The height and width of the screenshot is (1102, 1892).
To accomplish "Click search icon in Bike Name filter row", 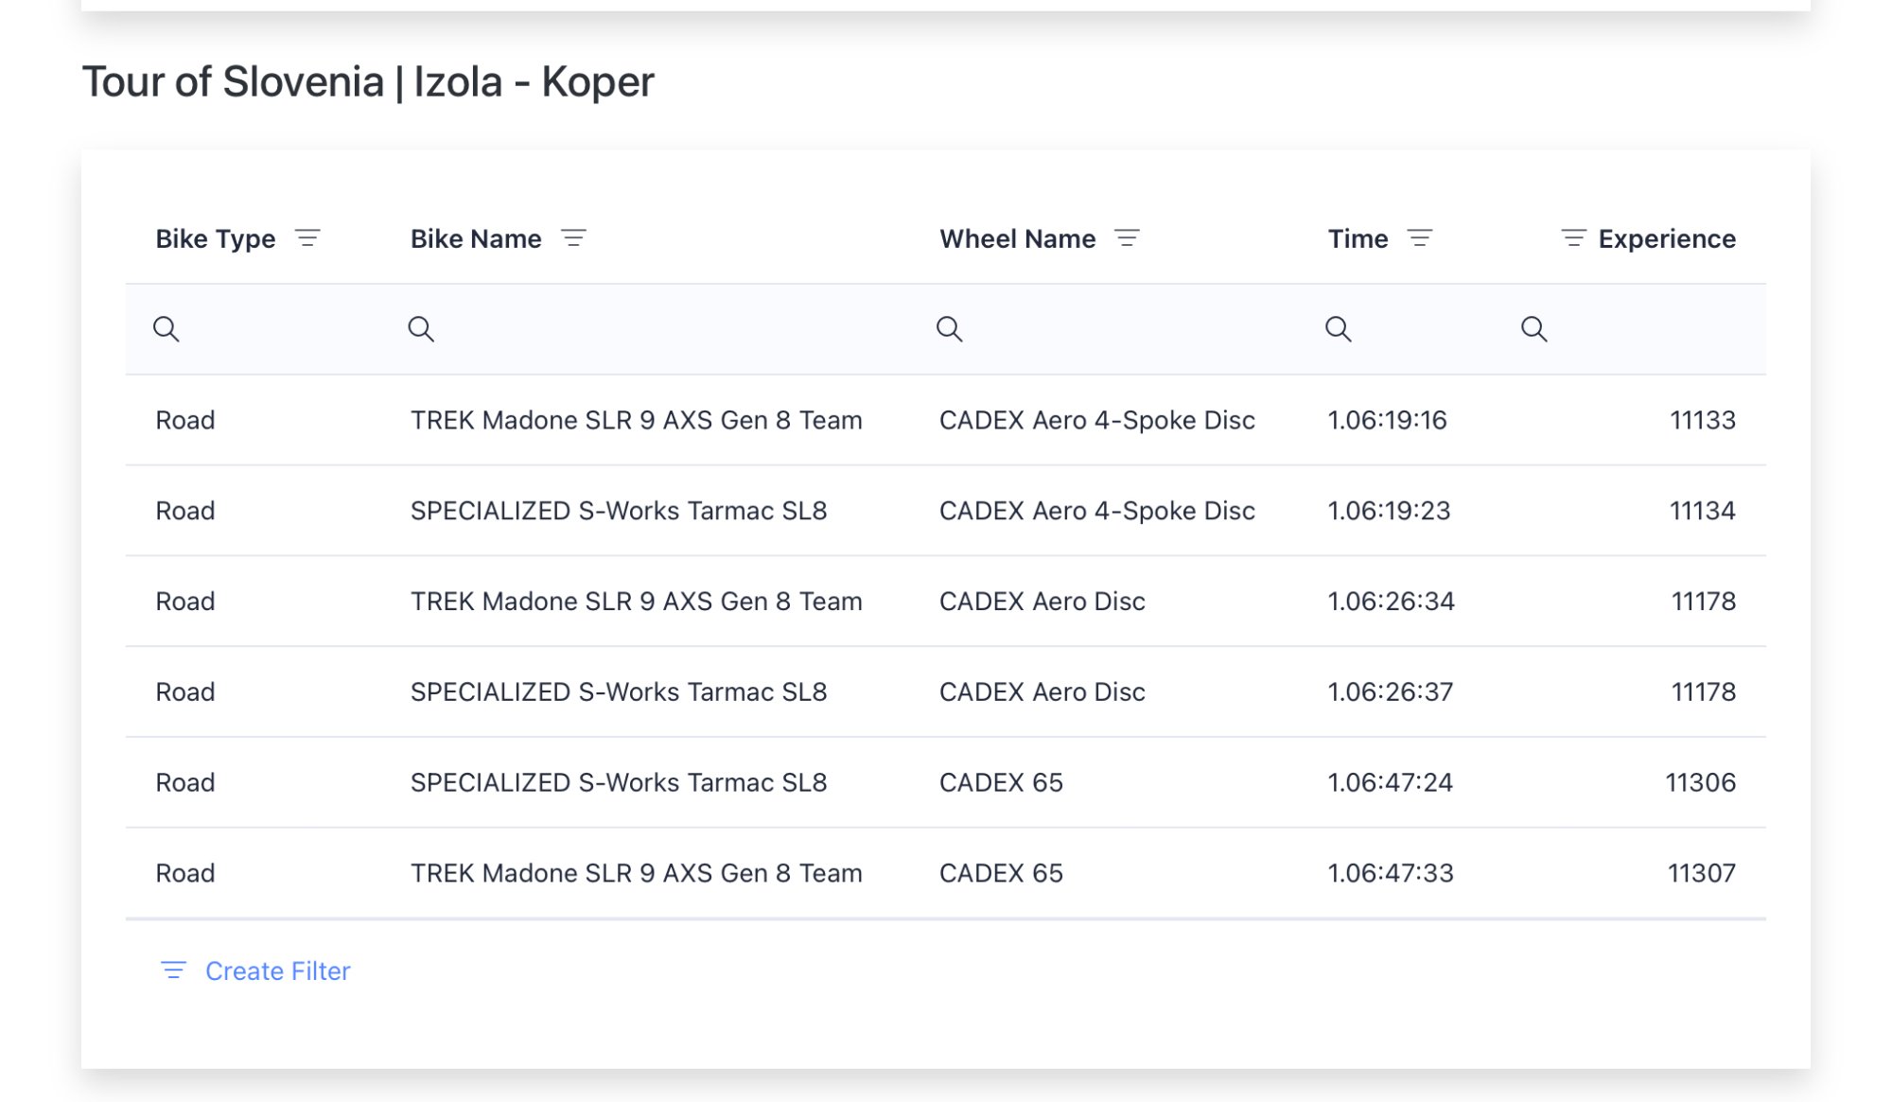I will [x=421, y=329].
